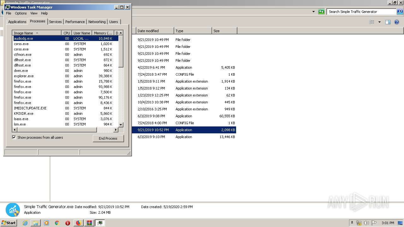Switch to the Services tab

click(55, 22)
